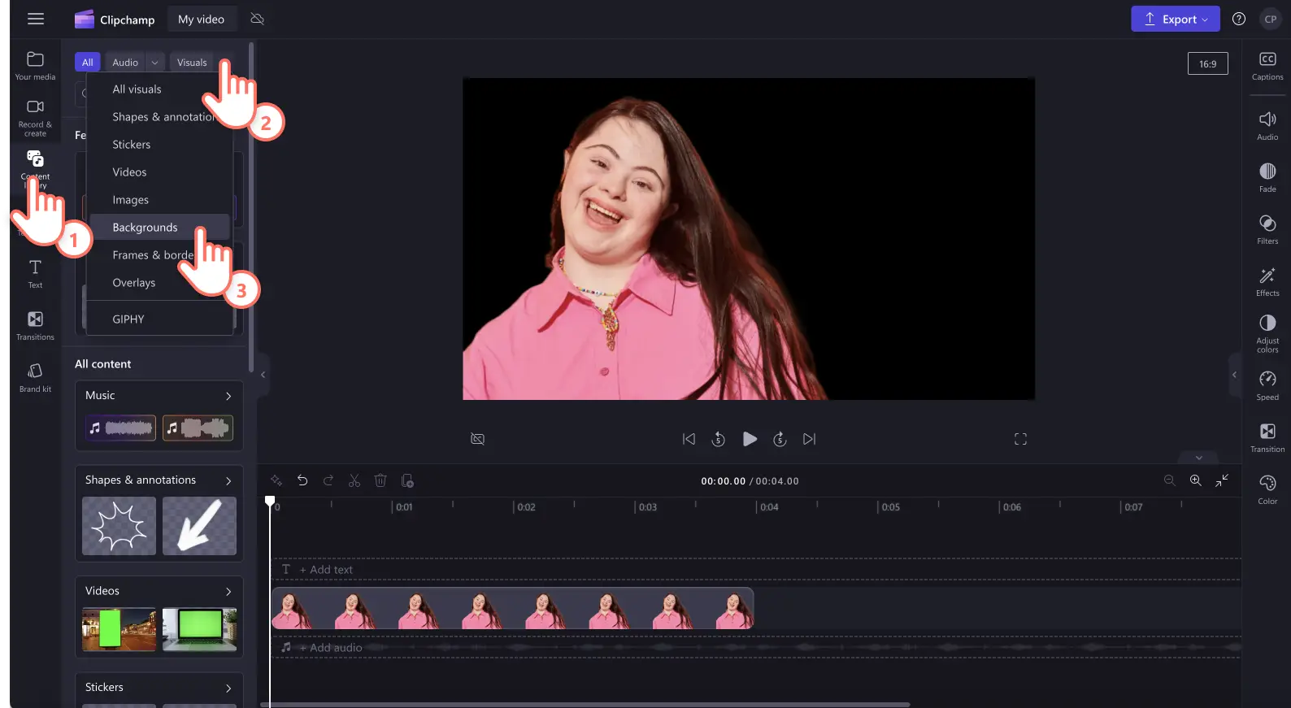Open the Speed panel
This screenshot has width=1291, height=708.
[1267, 386]
